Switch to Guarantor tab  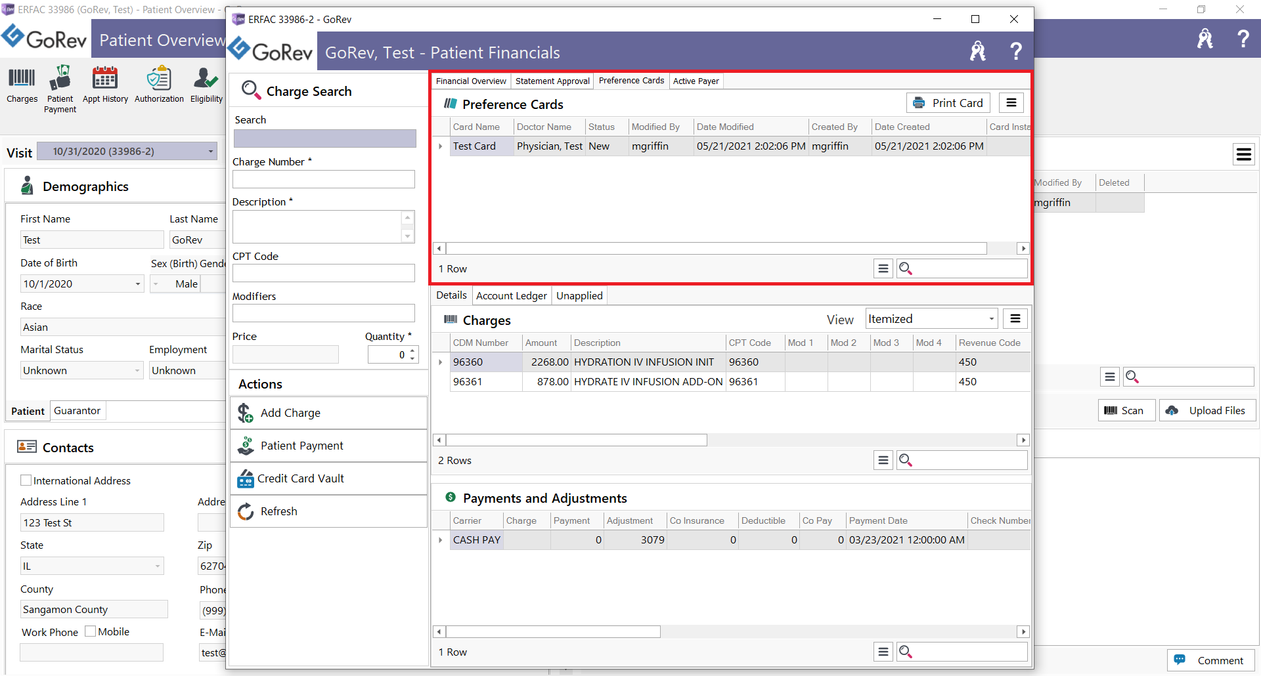click(77, 411)
